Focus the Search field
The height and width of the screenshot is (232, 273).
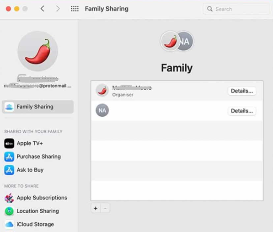coord(236,9)
